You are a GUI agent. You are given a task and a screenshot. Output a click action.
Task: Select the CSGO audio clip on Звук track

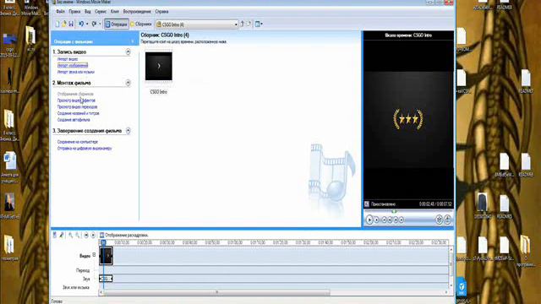(106, 279)
